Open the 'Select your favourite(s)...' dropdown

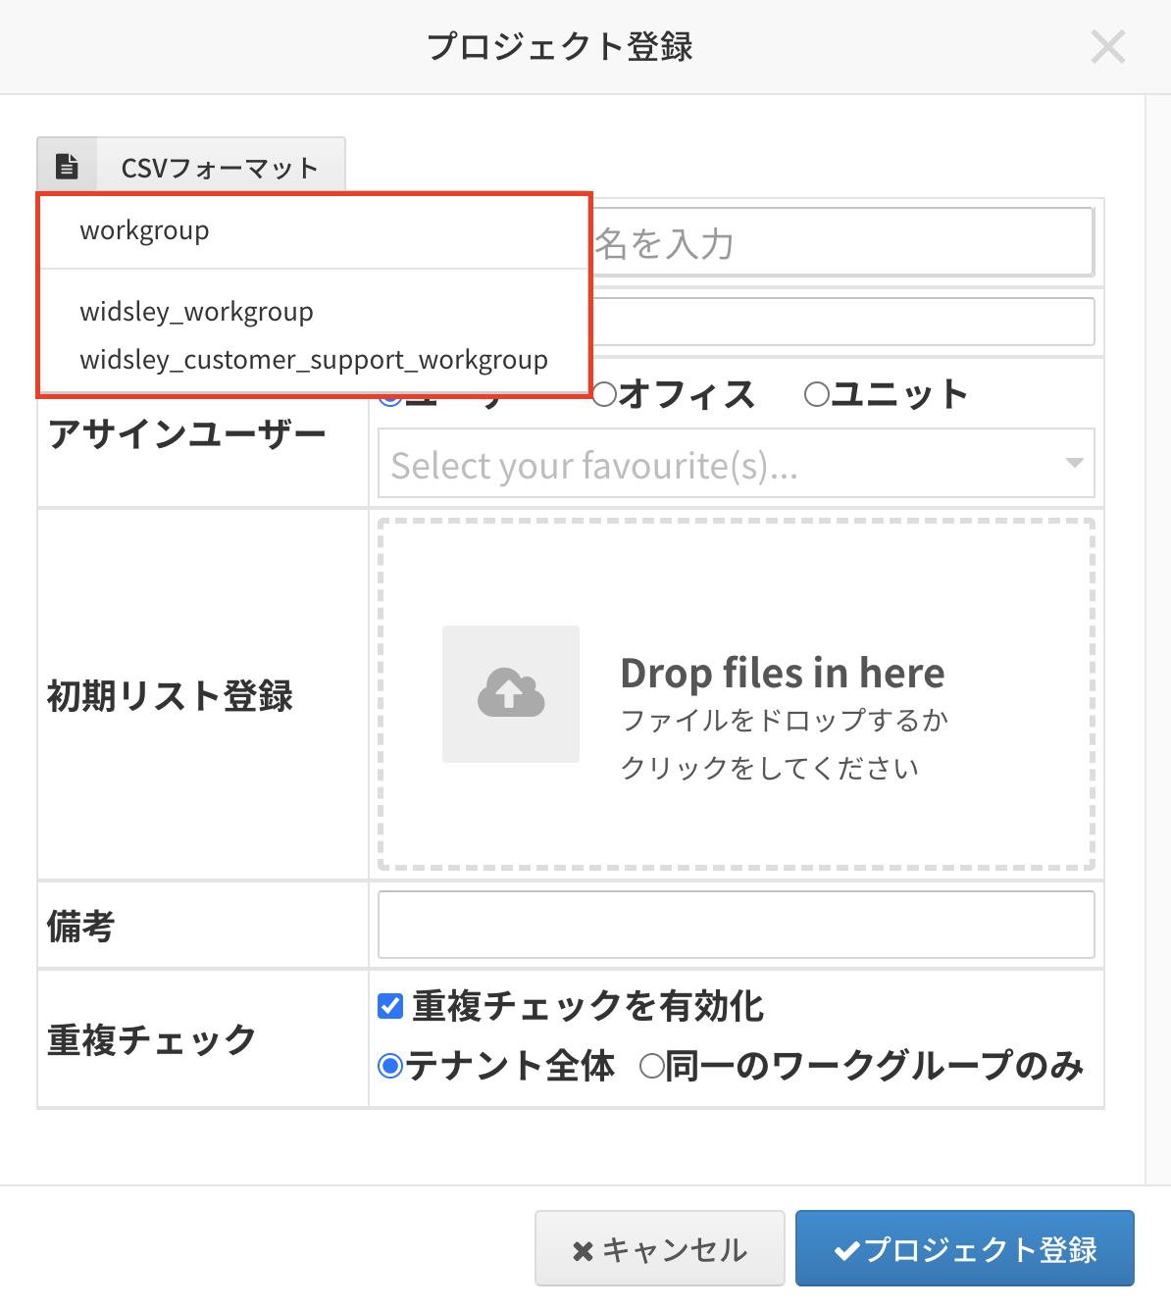tap(721, 464)
